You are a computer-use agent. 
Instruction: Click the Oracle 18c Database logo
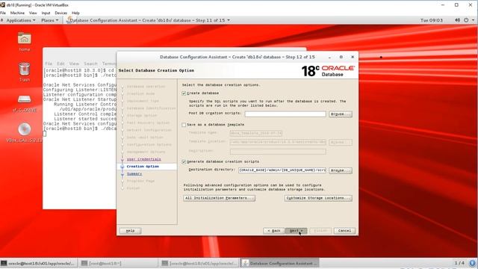(x=328, y=71)
